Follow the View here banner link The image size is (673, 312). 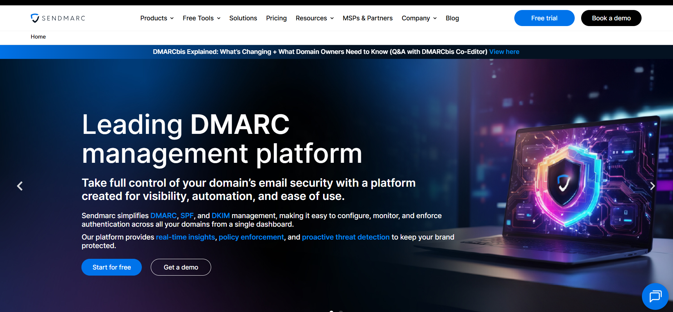[504, 52]
